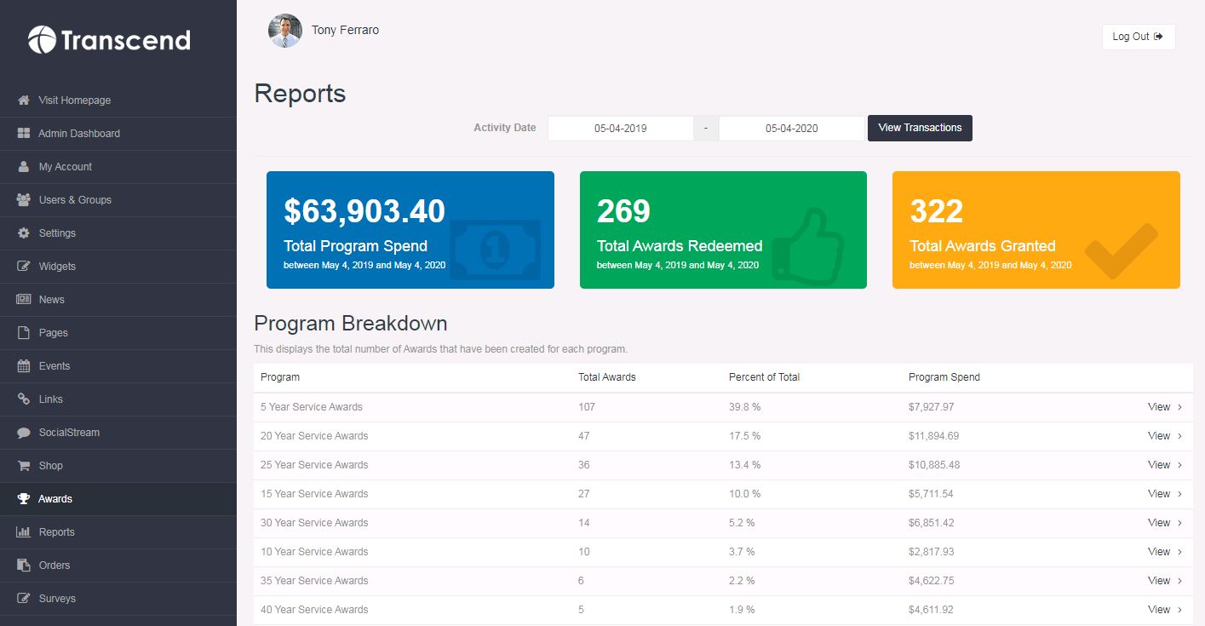Click the Transcend logo
Viewport: 1205px width, 626px height.
point(109,40)
